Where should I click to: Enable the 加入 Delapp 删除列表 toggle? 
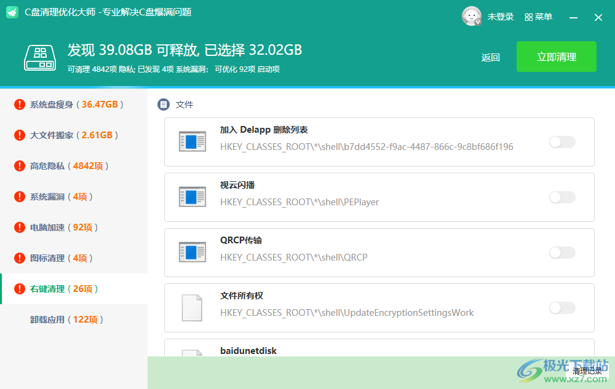[561, 142]
